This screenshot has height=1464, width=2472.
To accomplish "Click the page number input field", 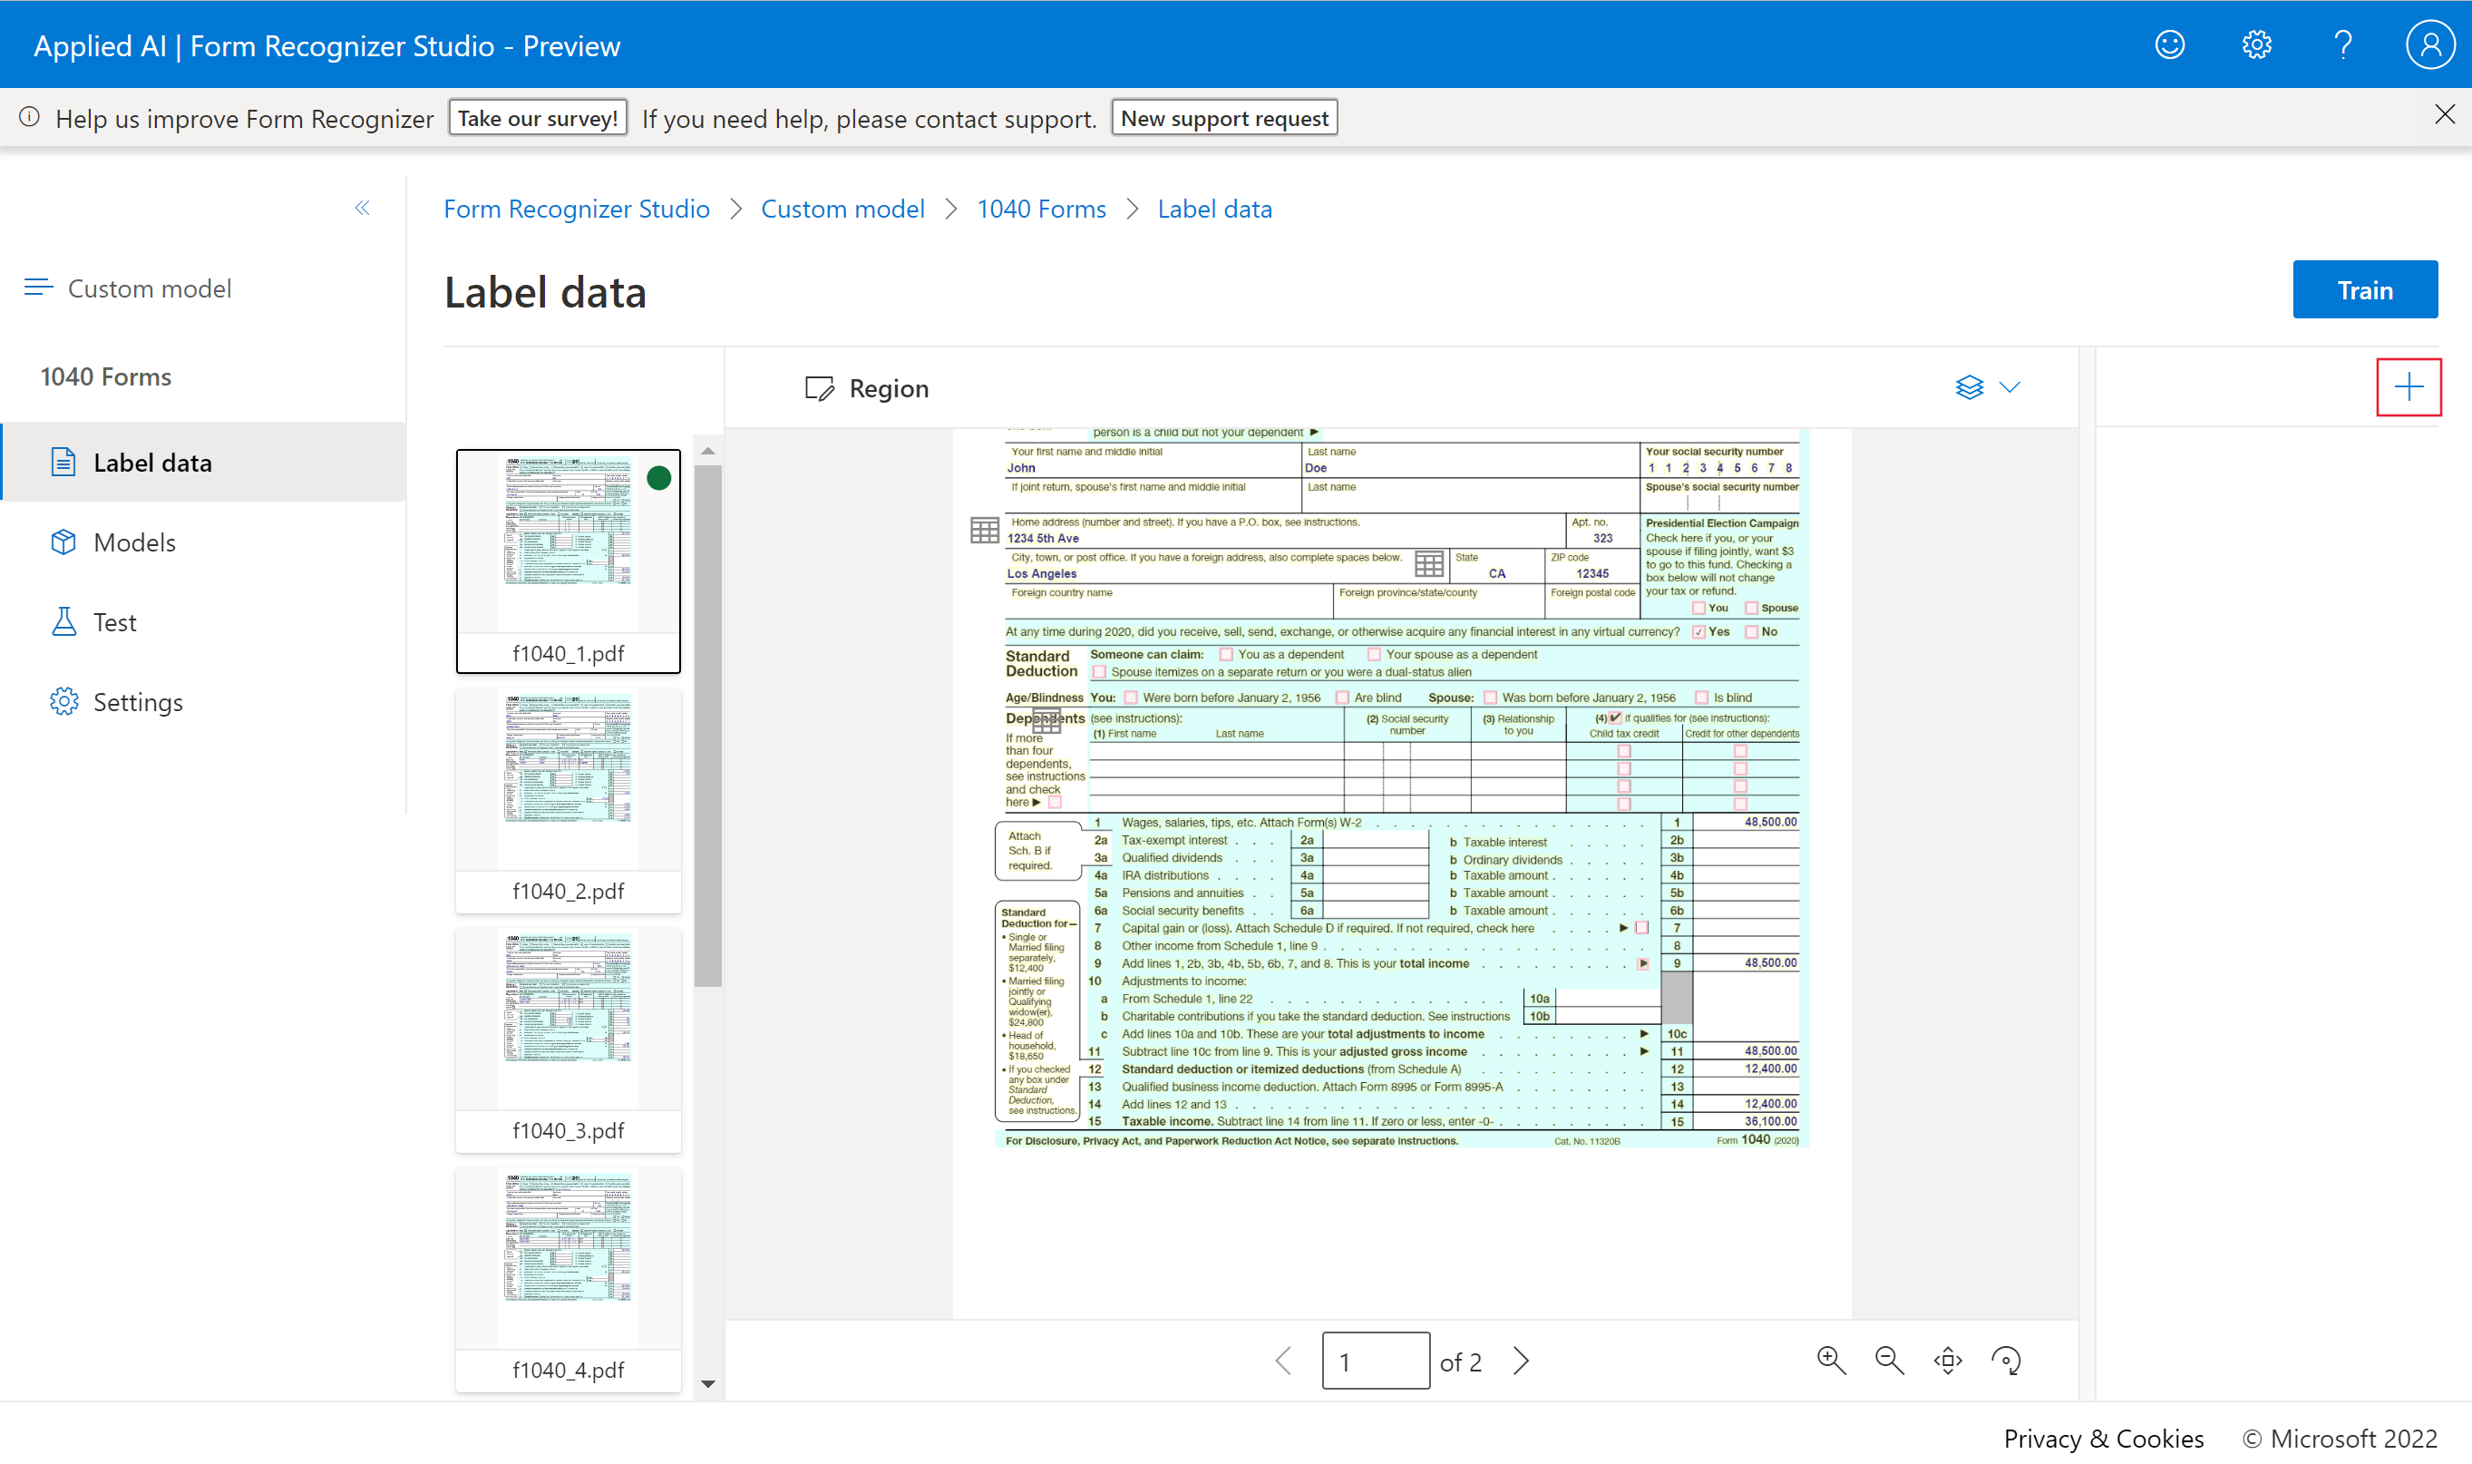I will tap(1376, 1361).
